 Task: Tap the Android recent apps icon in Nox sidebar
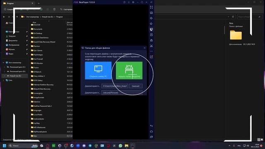152,137
